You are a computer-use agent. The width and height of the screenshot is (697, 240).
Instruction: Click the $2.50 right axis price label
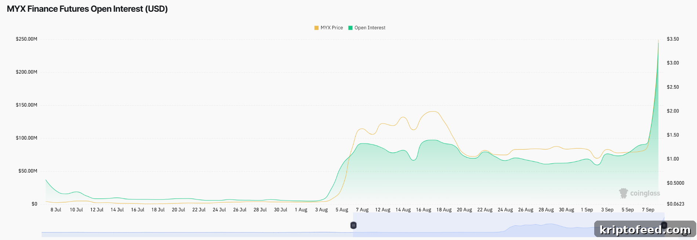point(673,87)
